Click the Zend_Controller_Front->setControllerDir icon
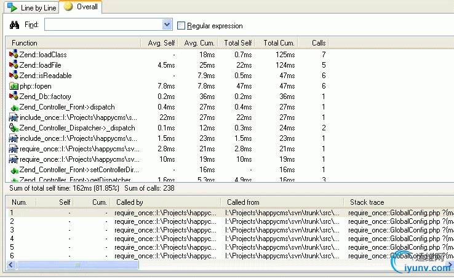This screenshot has width=454, height=278. click(14, 170)
